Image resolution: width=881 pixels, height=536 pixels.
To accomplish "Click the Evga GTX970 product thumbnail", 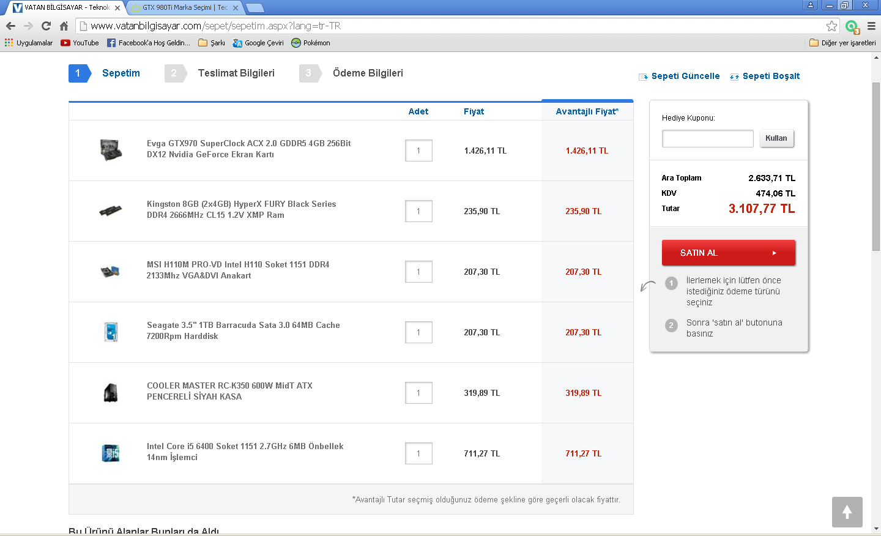I will (111, 150).
